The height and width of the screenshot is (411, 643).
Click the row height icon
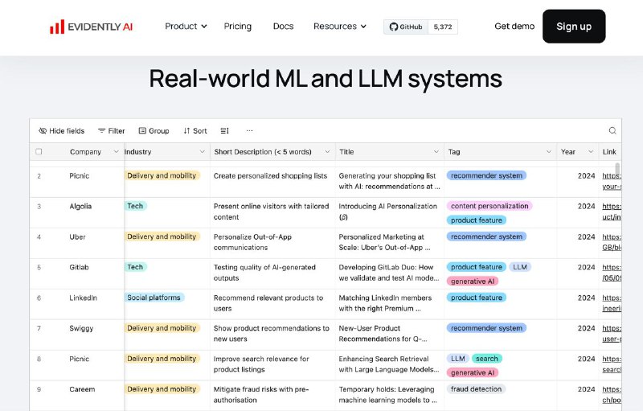coord(225,131)
